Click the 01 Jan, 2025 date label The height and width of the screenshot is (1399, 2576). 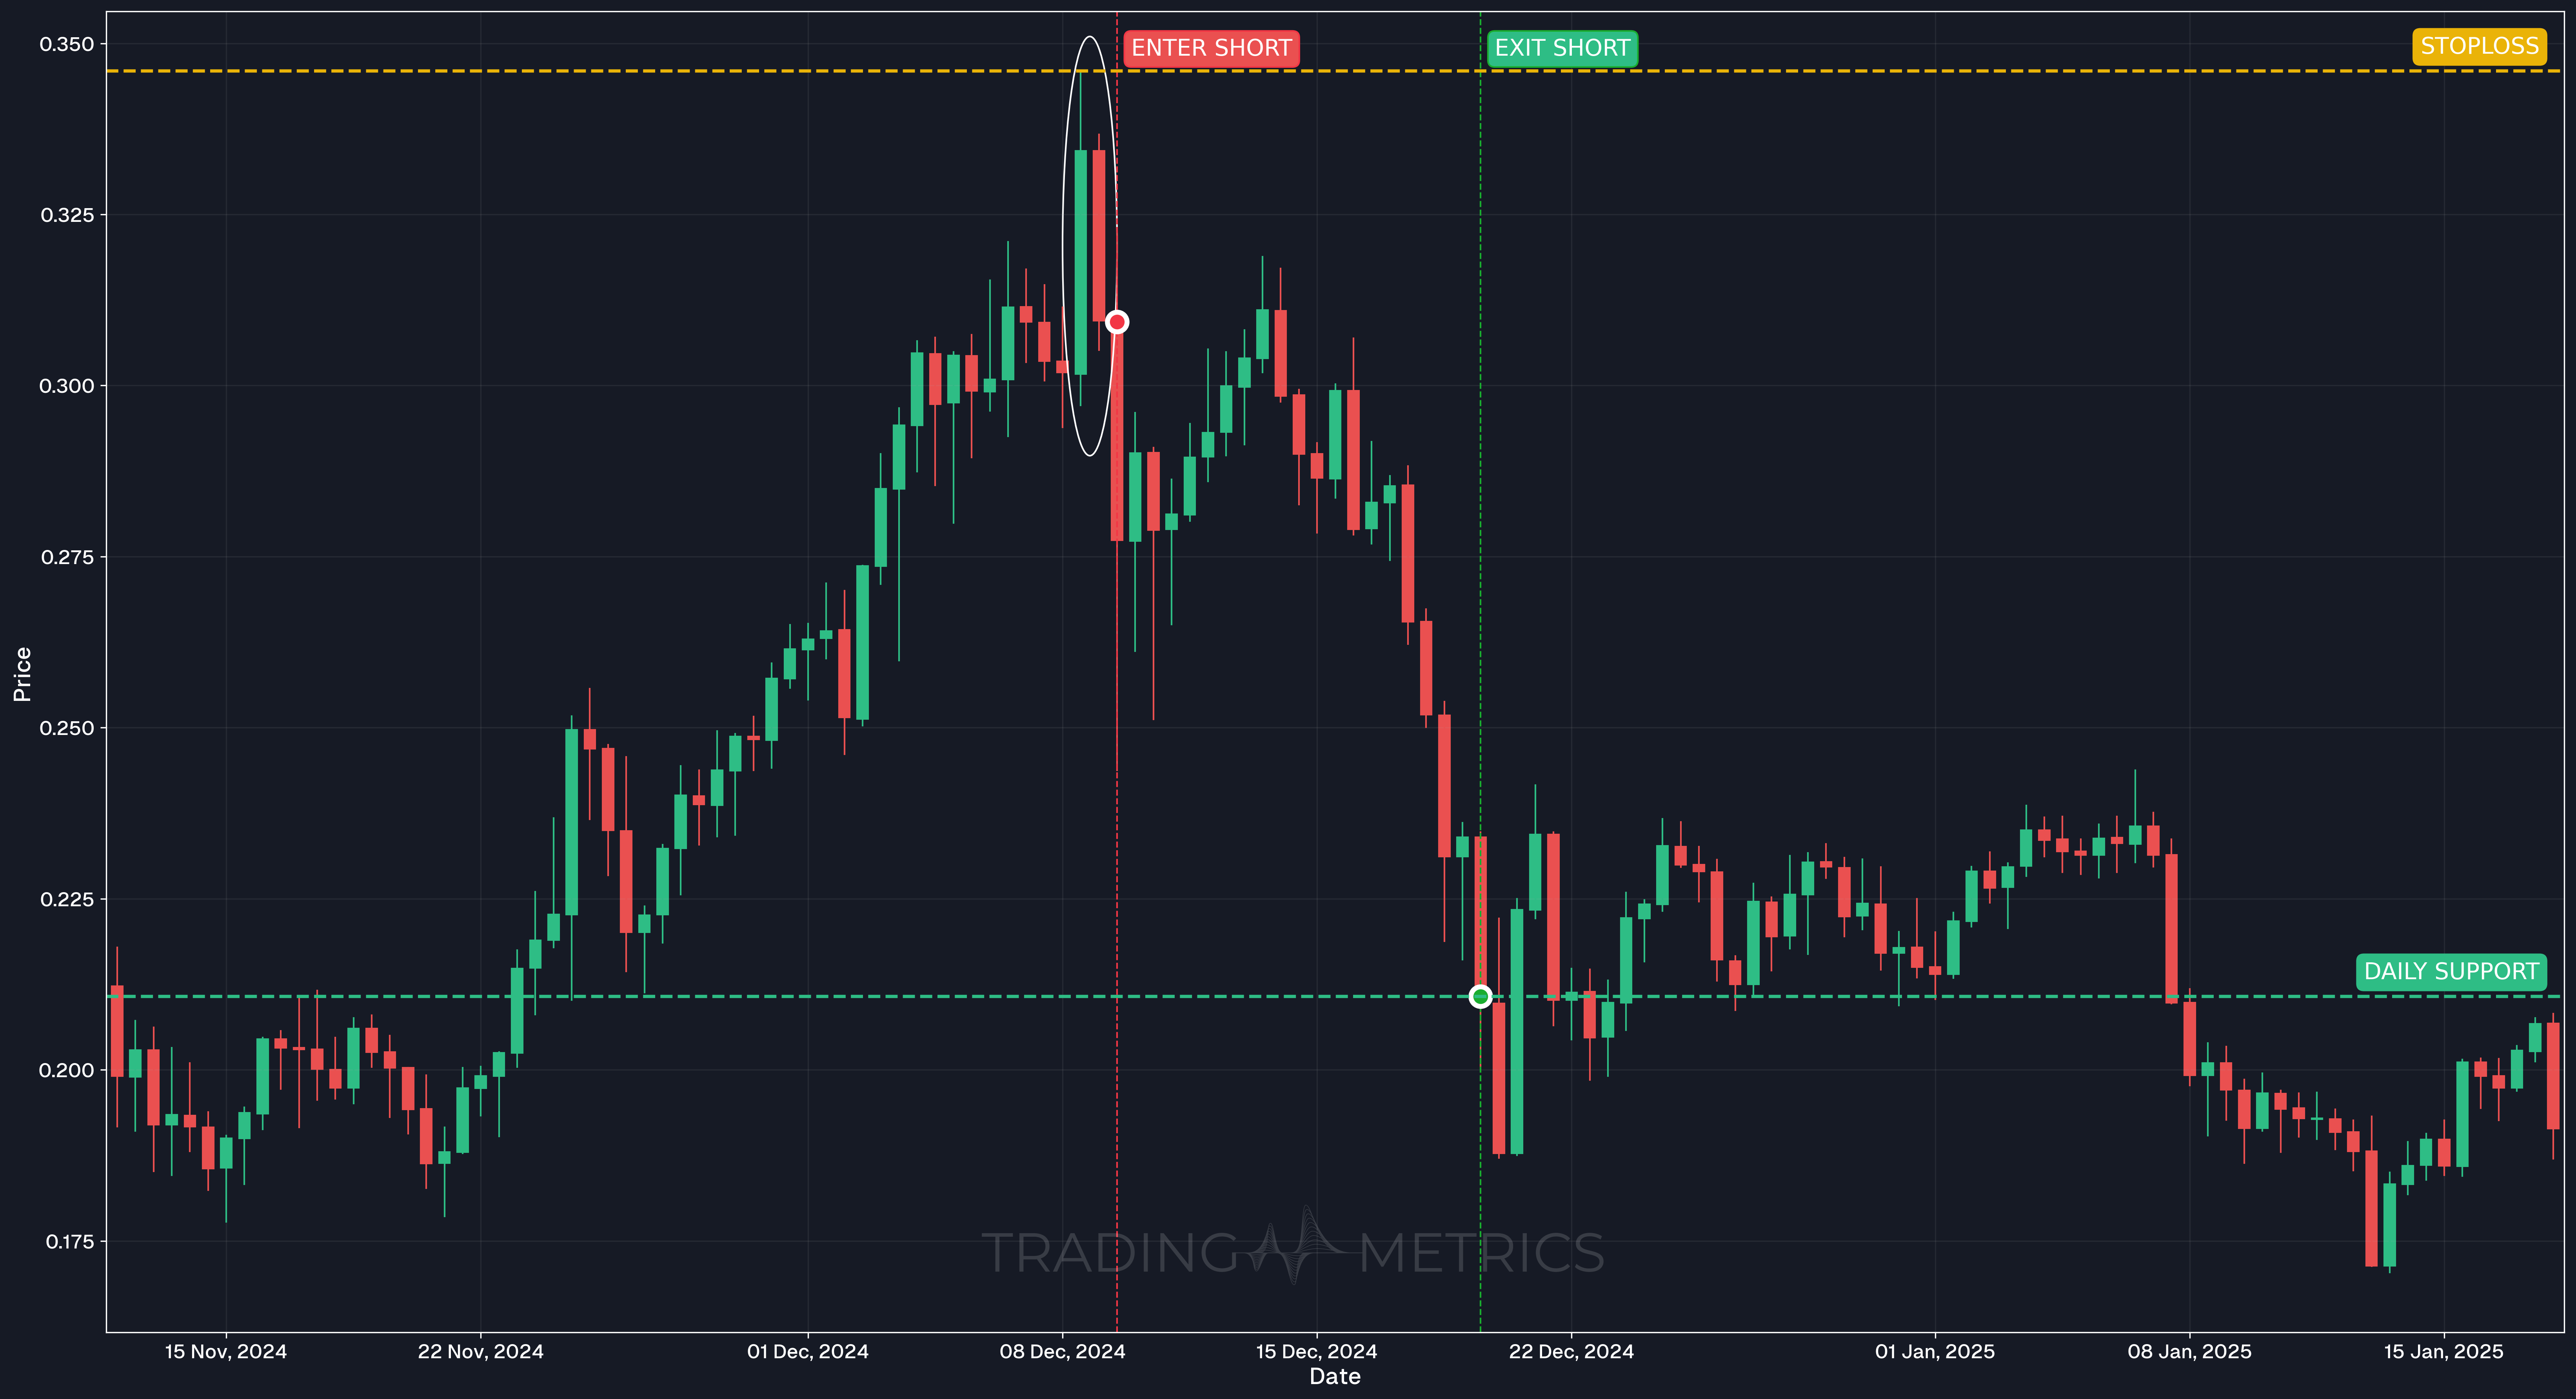click(x=1935, y=1351)
